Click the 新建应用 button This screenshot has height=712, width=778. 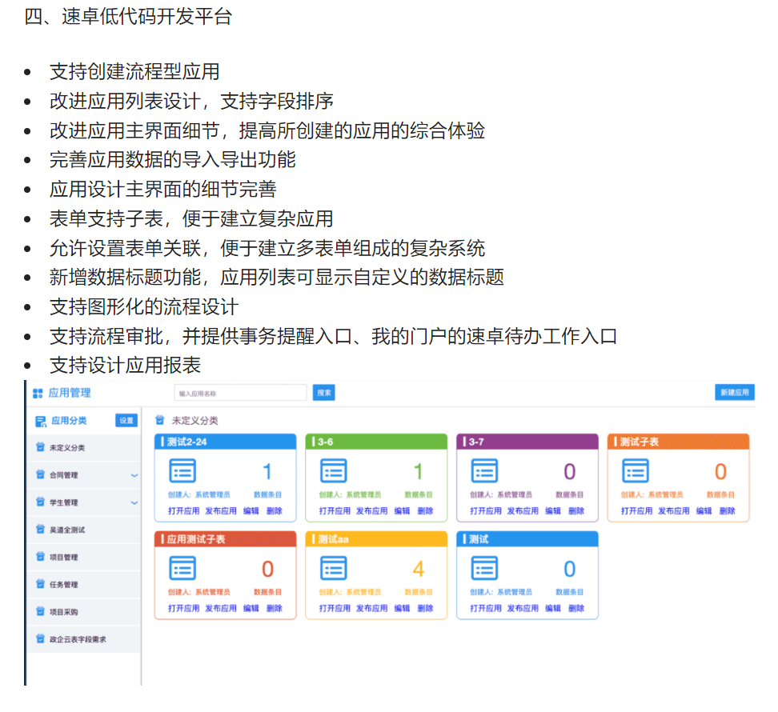[734, 393]
